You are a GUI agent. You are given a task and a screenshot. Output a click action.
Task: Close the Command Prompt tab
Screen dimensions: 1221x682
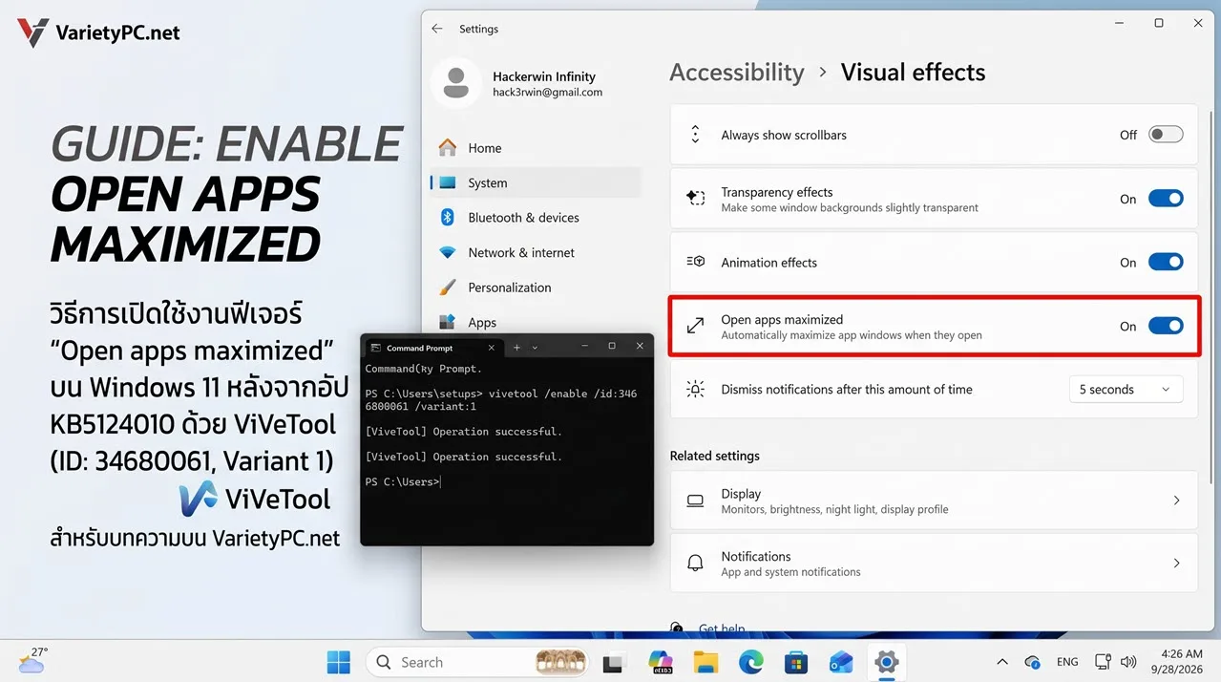tap(493, 348)
